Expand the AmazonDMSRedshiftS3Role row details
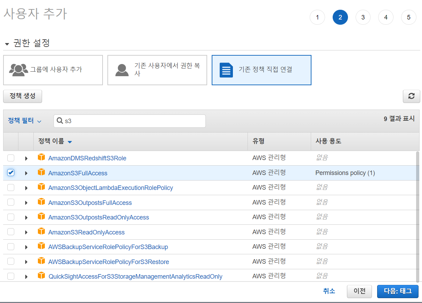 click(x=26, y=158)
